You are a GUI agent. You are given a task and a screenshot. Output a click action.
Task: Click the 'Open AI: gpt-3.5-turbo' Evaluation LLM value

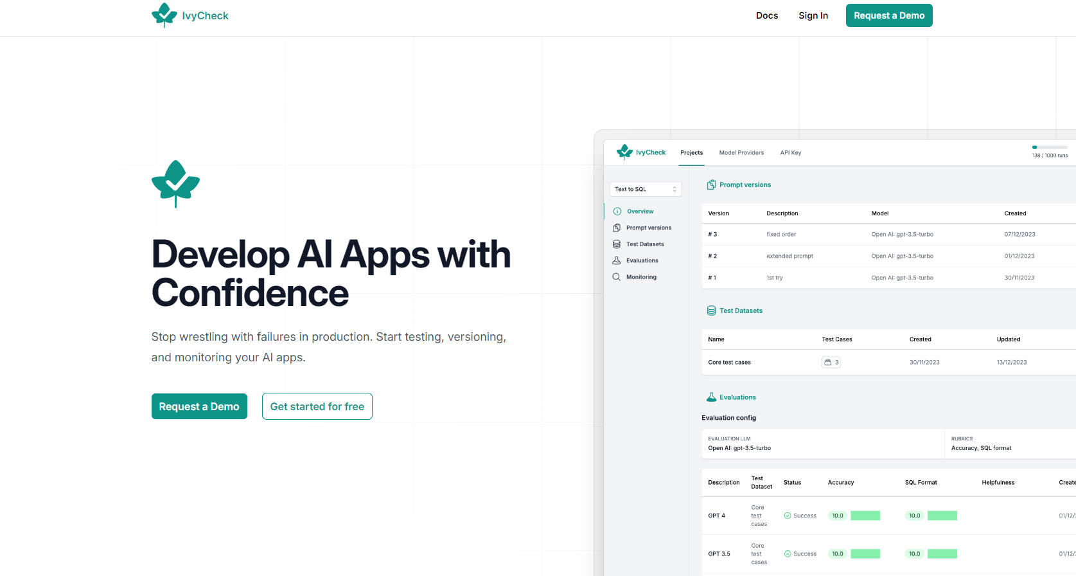739,448
